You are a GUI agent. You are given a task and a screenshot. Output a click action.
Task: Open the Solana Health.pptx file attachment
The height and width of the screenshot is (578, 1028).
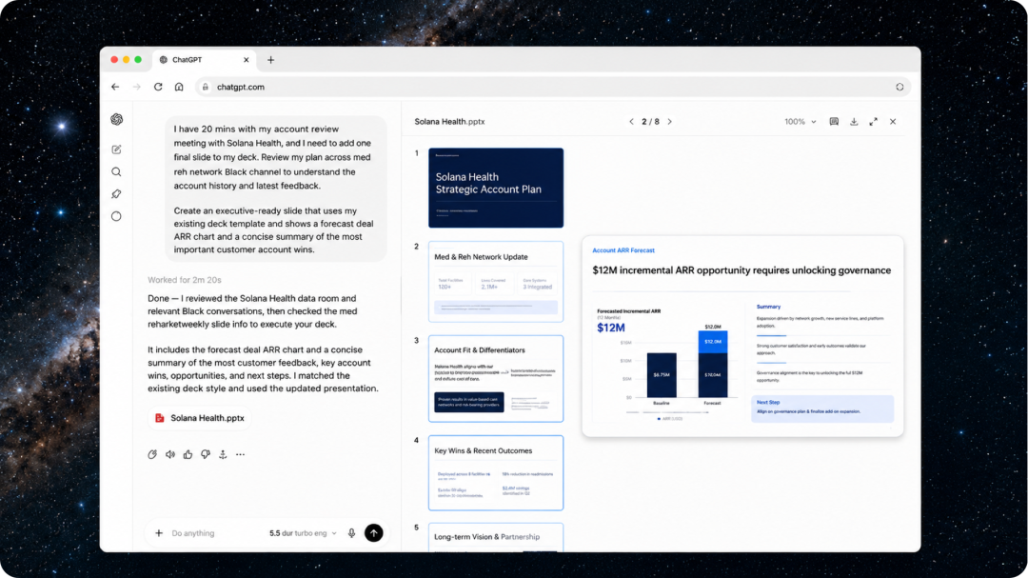tap(199, 418)
